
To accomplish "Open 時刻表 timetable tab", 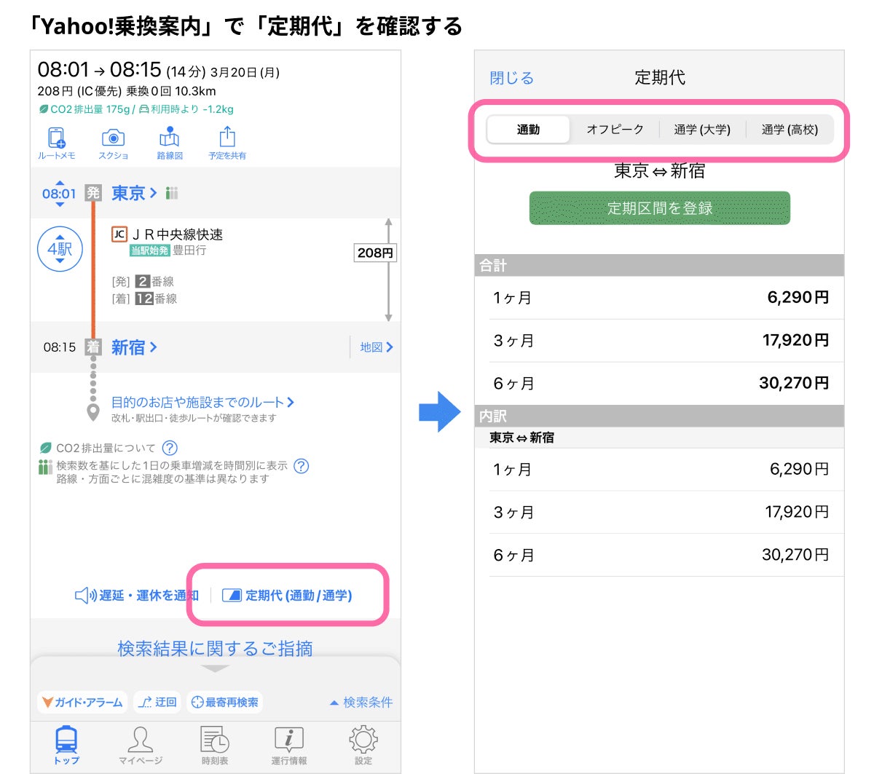I will pos(215,745).
